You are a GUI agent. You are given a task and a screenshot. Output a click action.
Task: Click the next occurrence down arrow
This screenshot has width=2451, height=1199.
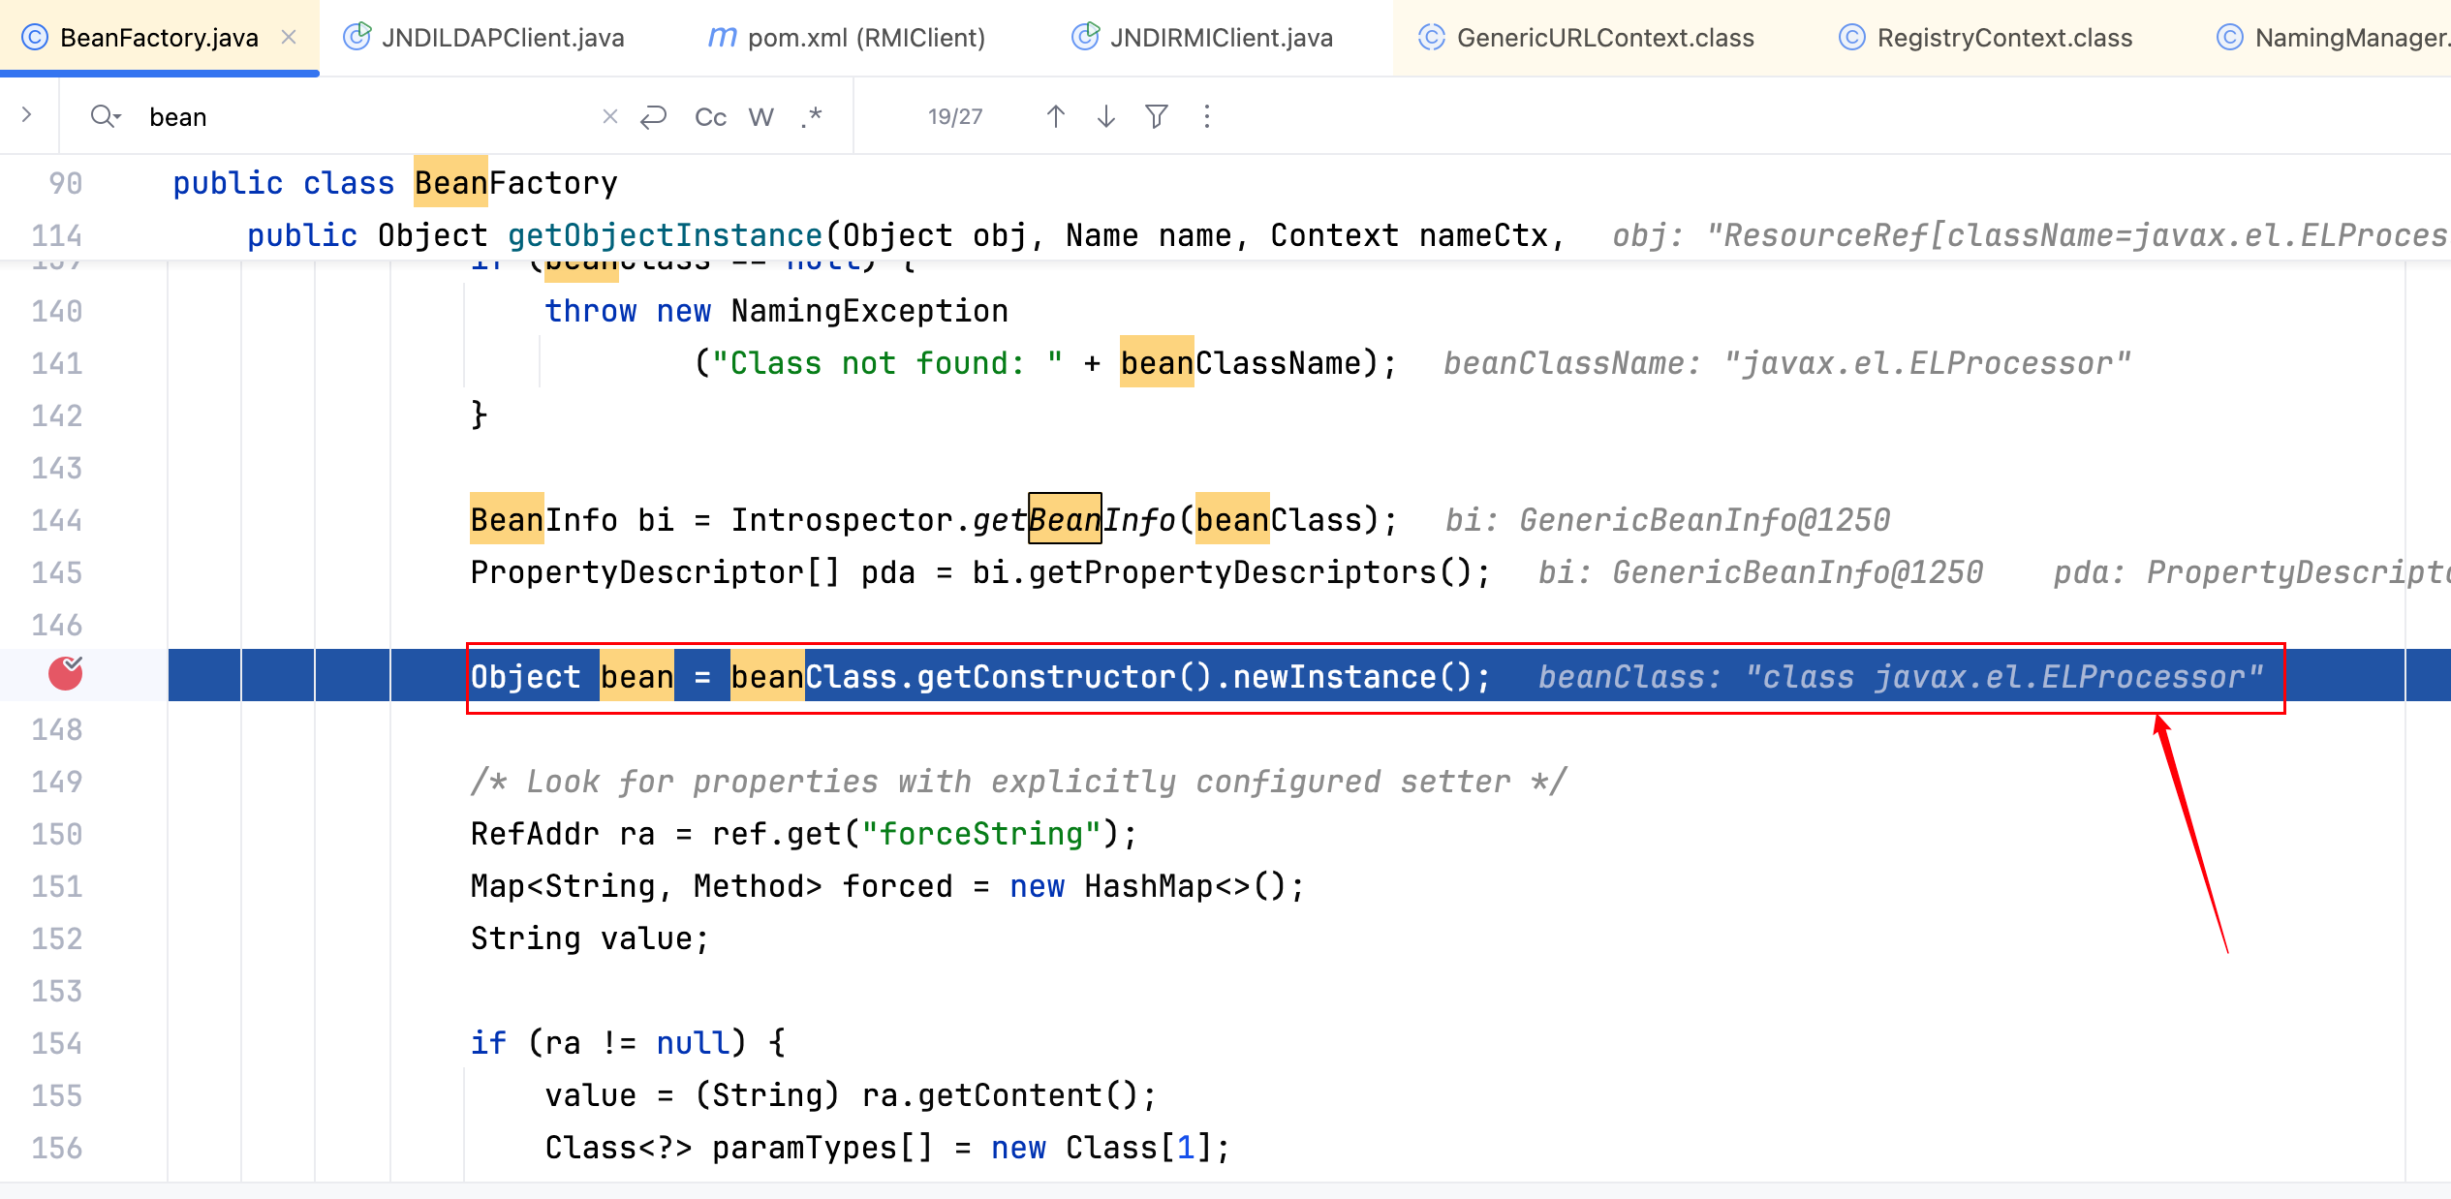coord(1105,117)
